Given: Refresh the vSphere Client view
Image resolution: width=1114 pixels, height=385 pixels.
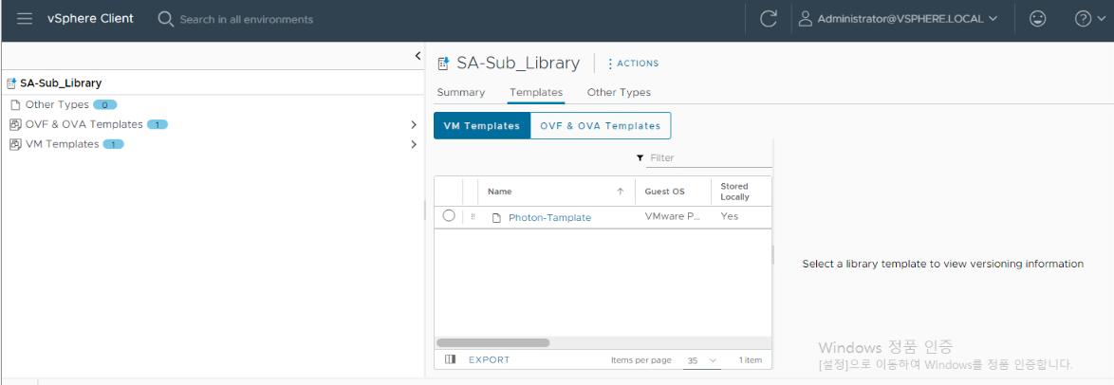Looking at the screenshot, I should [768, 19].
